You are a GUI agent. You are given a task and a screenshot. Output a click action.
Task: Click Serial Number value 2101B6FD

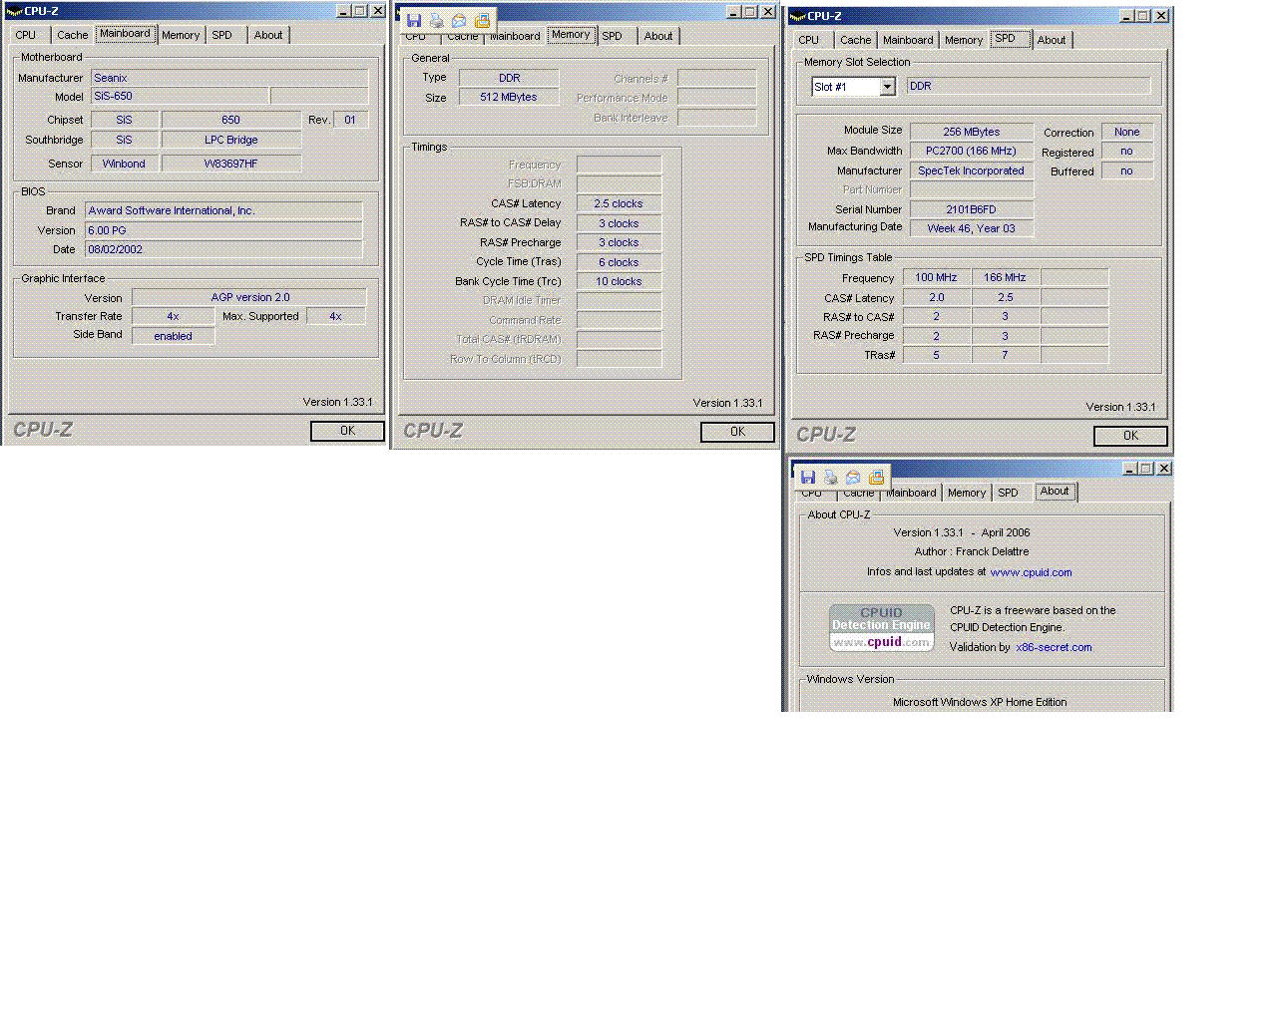point(972,209)
